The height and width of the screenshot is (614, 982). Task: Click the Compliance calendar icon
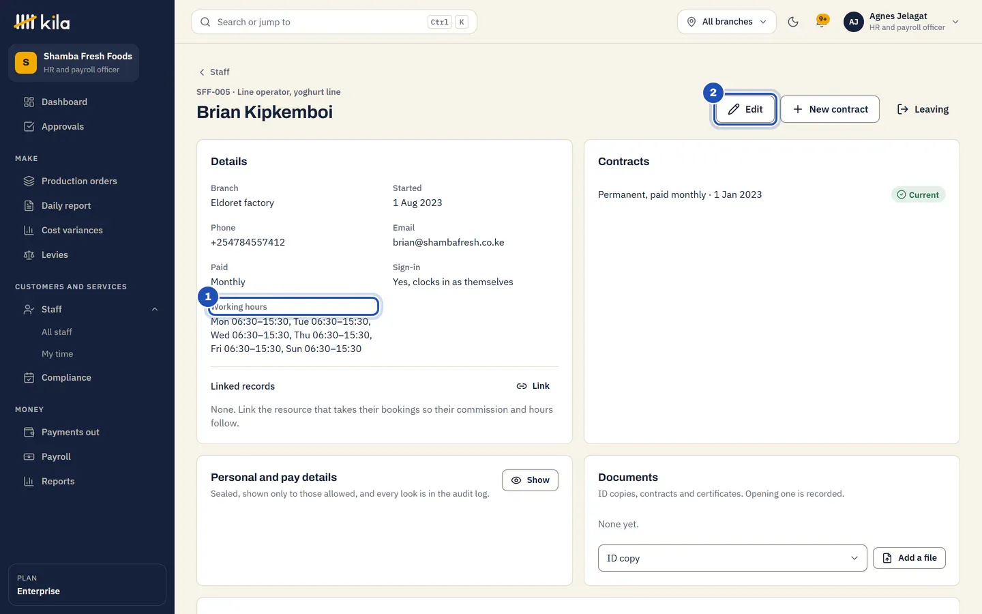(x=29, y=378)
